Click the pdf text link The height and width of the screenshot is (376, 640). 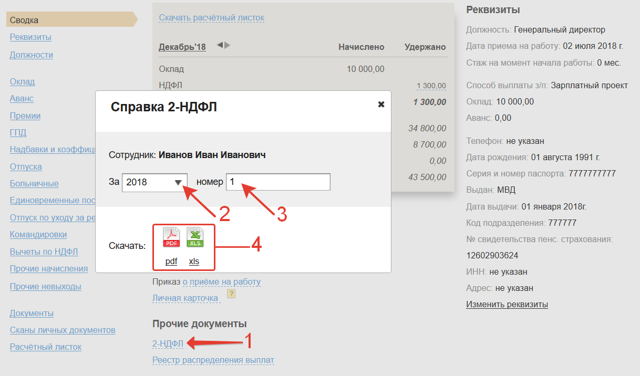click(x=171, y=262)
